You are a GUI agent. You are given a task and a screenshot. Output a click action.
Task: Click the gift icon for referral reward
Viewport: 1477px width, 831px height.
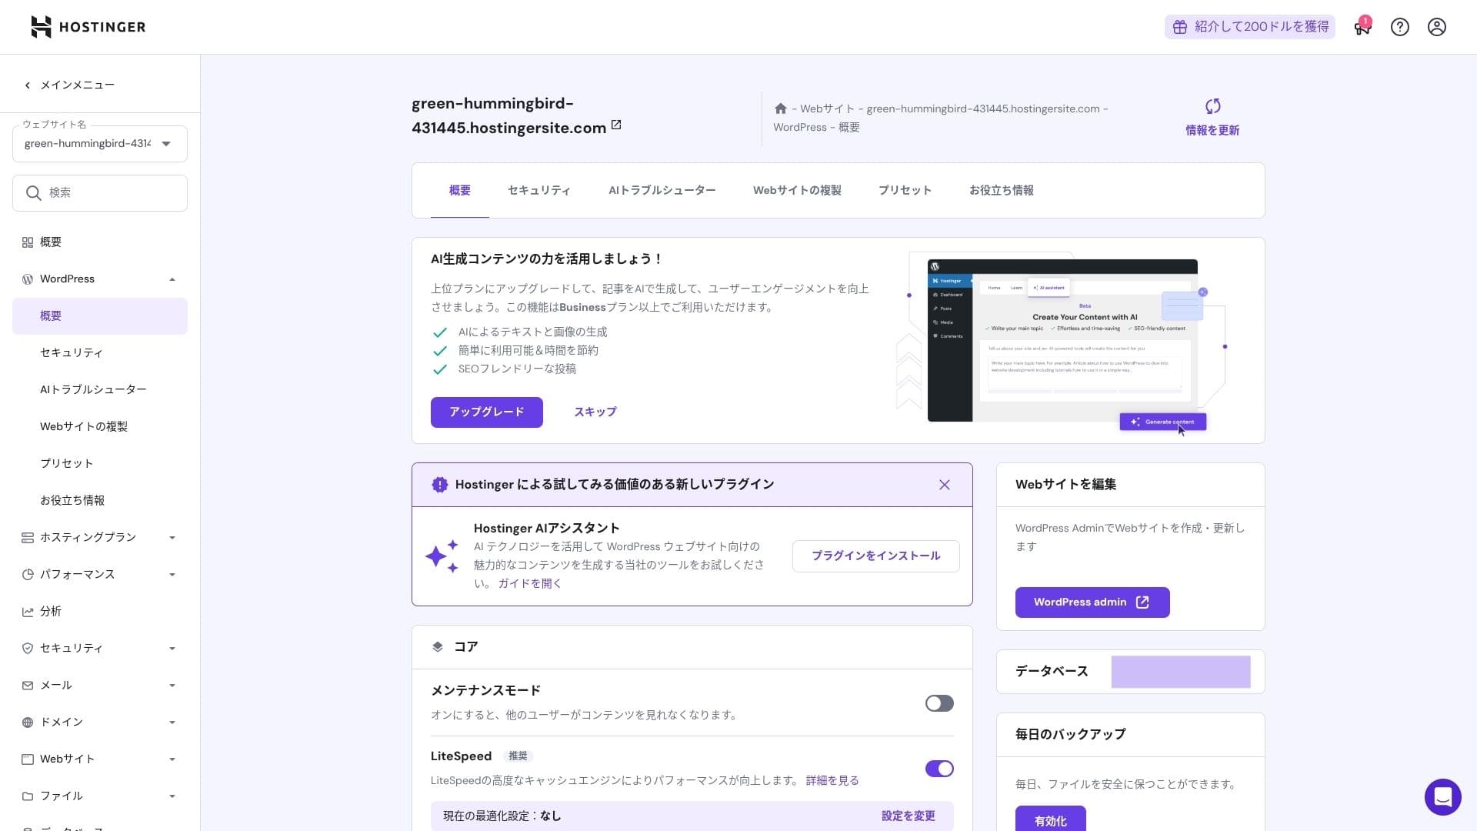coord(1180,27)
